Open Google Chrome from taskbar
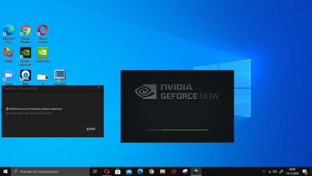Viewport: 312px width, 176px height. pos(151,171)
